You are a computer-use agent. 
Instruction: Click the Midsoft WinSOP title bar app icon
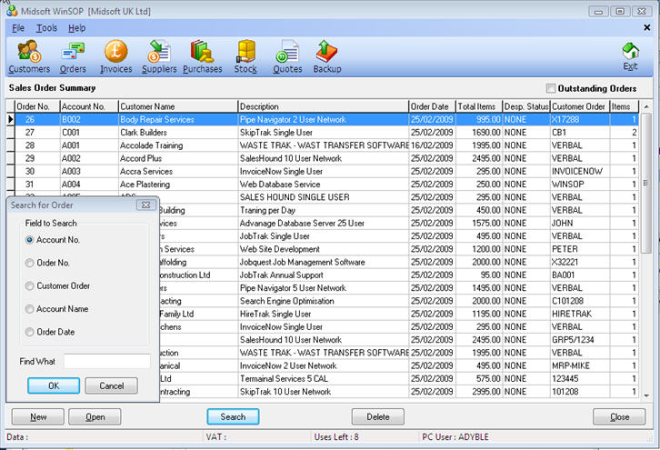point(12,11)
